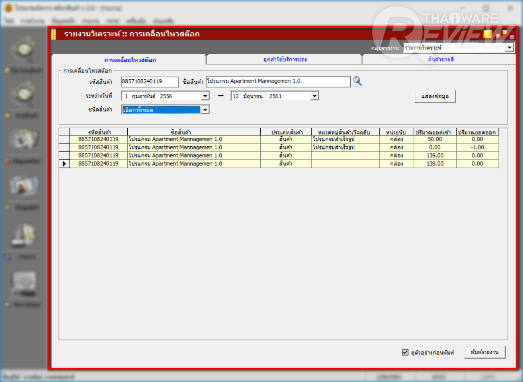This screenshot has height=382, width=523.
Task: Open the start date picker arrow
Action: [205, 96]
